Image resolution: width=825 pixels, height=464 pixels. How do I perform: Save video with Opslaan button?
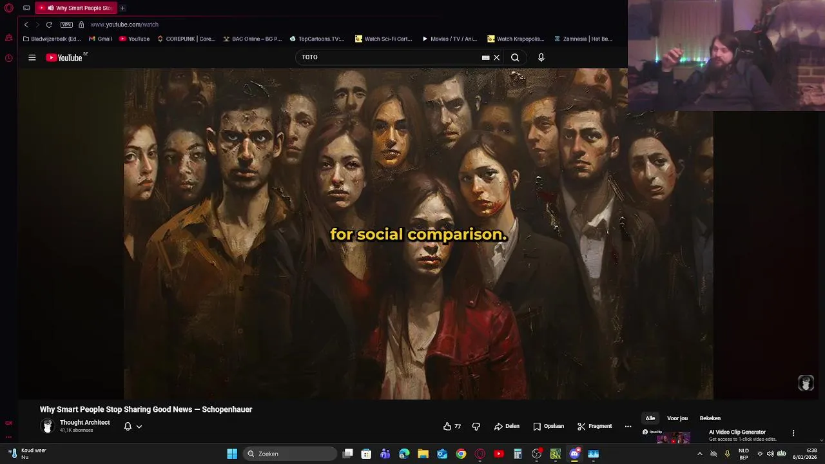[x=548, y=426]
